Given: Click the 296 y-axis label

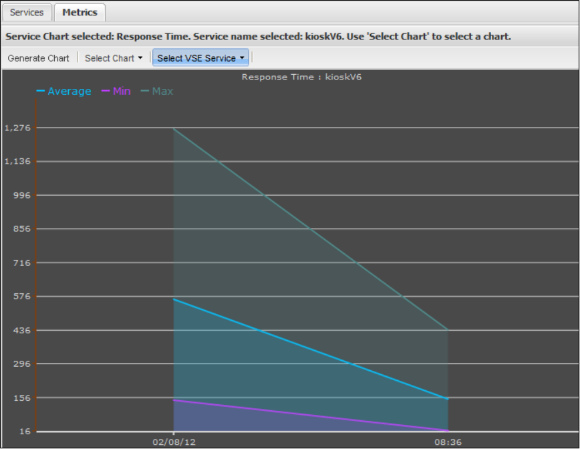Looking at the screenshot, I should (22, 364).
